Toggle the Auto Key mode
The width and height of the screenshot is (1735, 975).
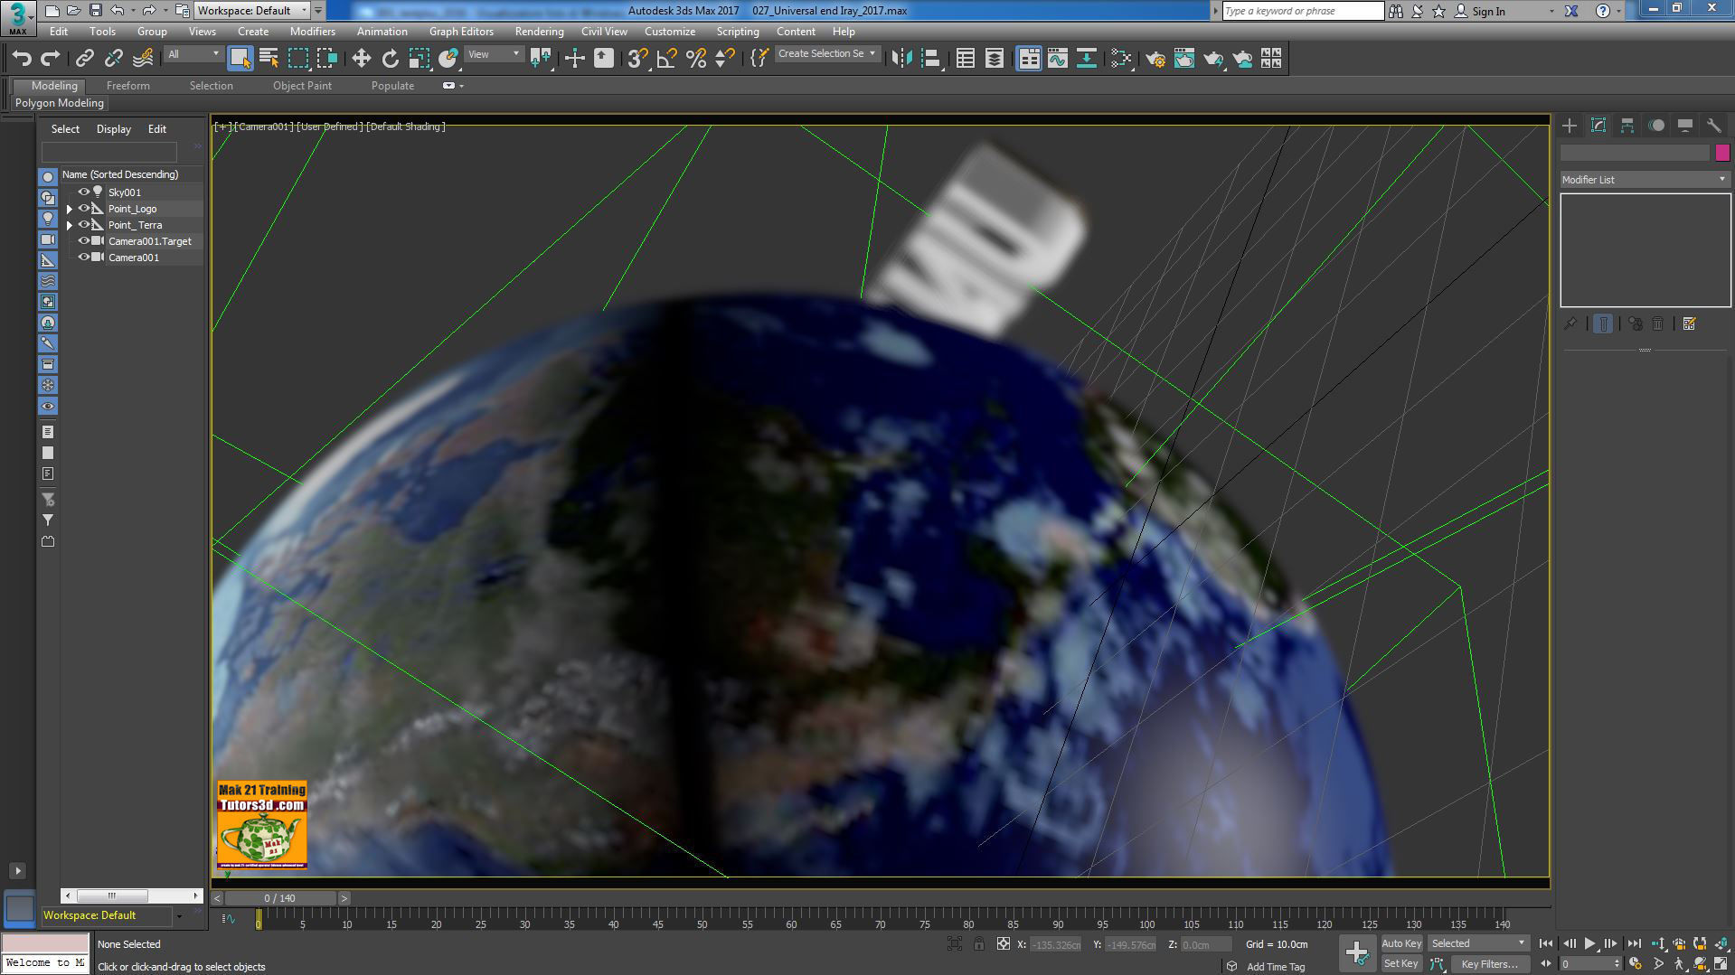(x=1401, y=943)
